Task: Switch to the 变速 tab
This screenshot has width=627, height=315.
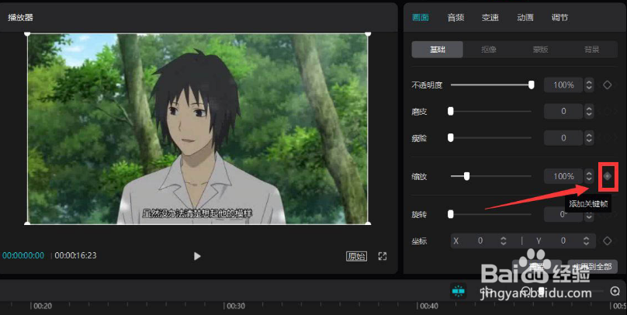Action: coord(490,18)
